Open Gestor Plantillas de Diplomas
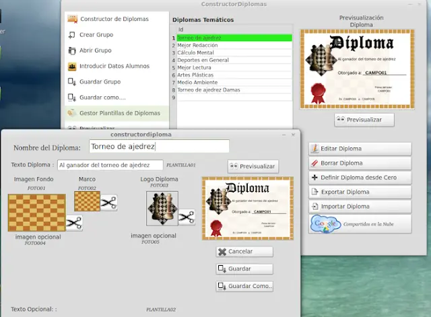 (117, 113)
